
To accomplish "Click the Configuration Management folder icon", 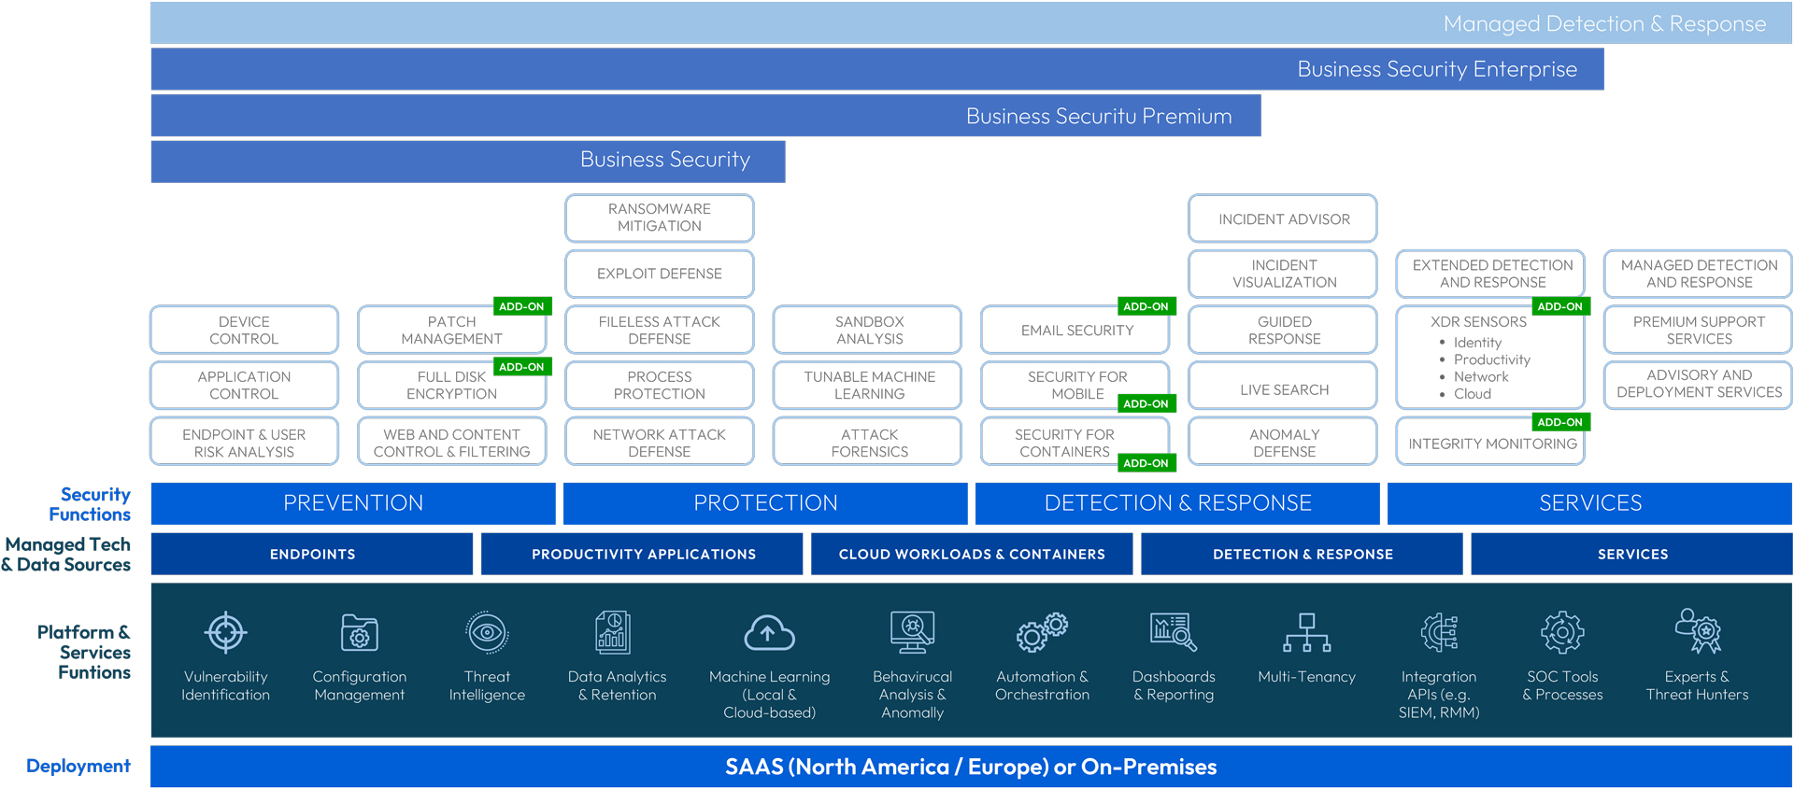I will point(360,633).
